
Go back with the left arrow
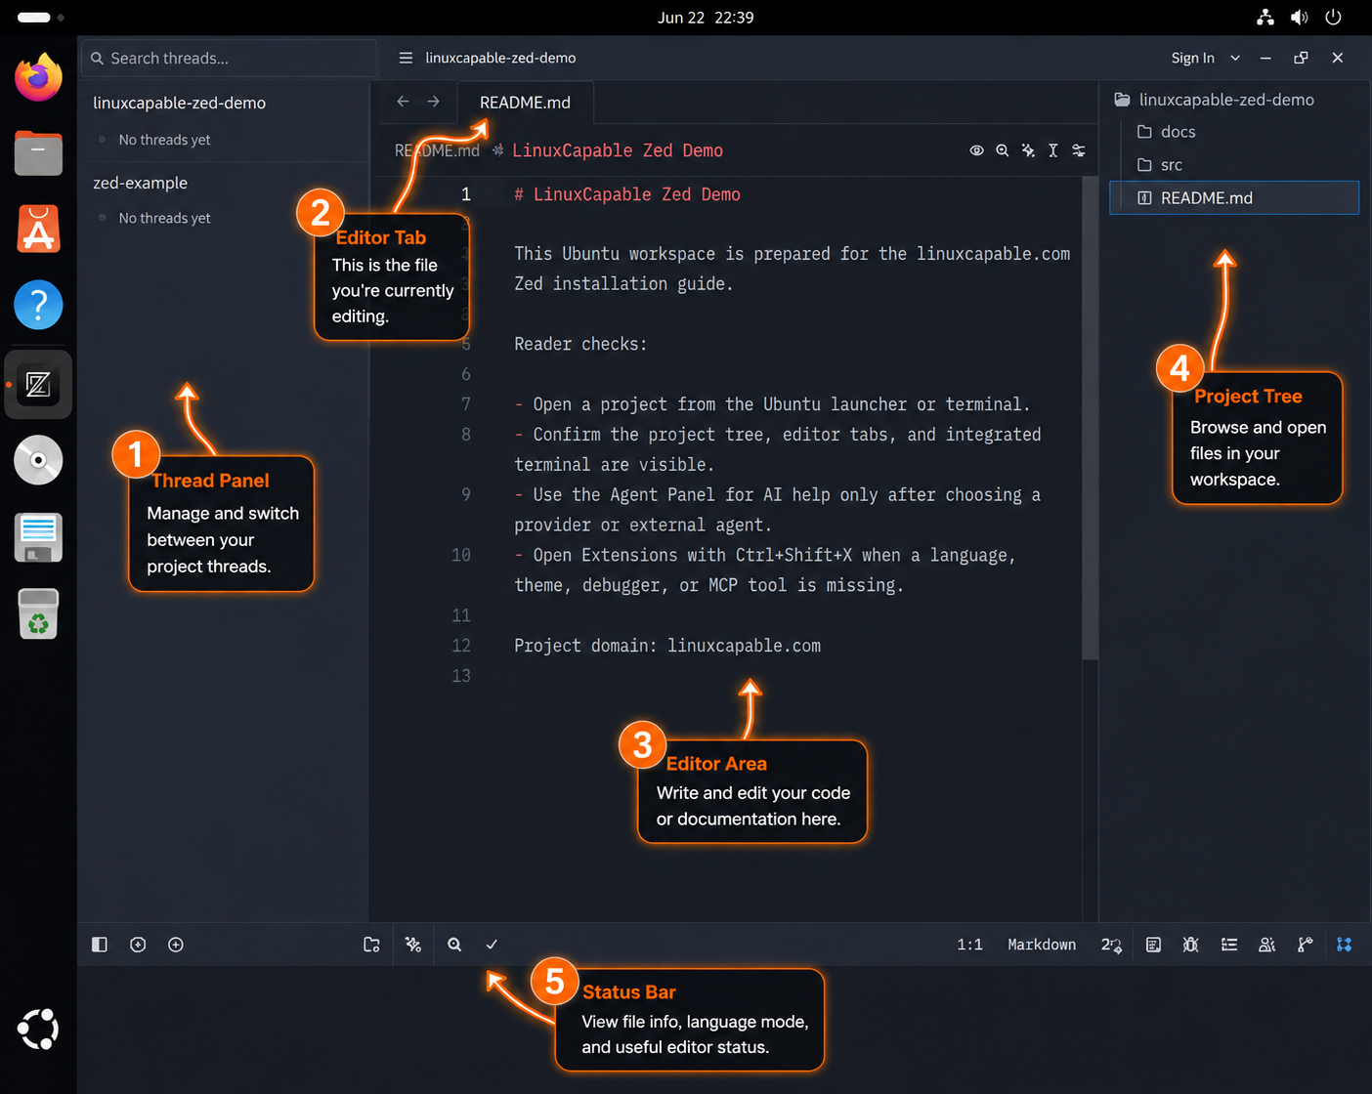pyautogui.click(x=403, y=102)
